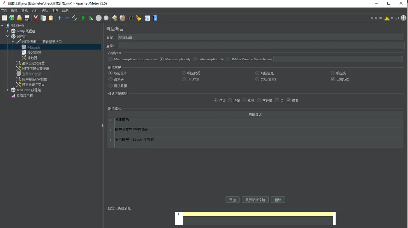The width and height of the screenshot is (408, 228).
Task: Open the 帮助 menu
Action: pyautogui.click(x=65, y=10)
